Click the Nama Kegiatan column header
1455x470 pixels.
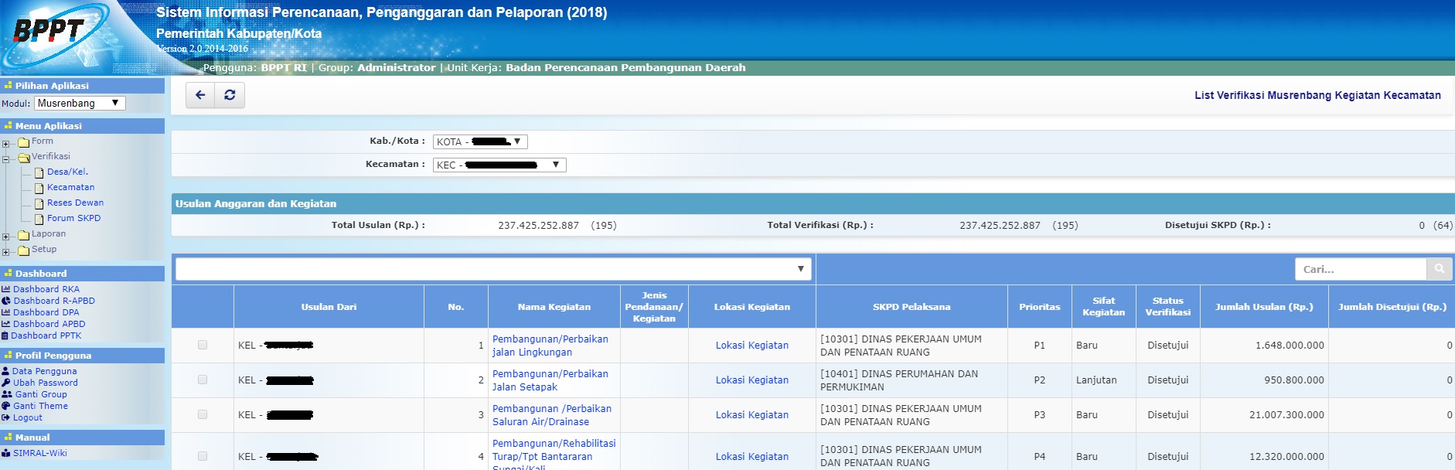[x=554, y=307]
